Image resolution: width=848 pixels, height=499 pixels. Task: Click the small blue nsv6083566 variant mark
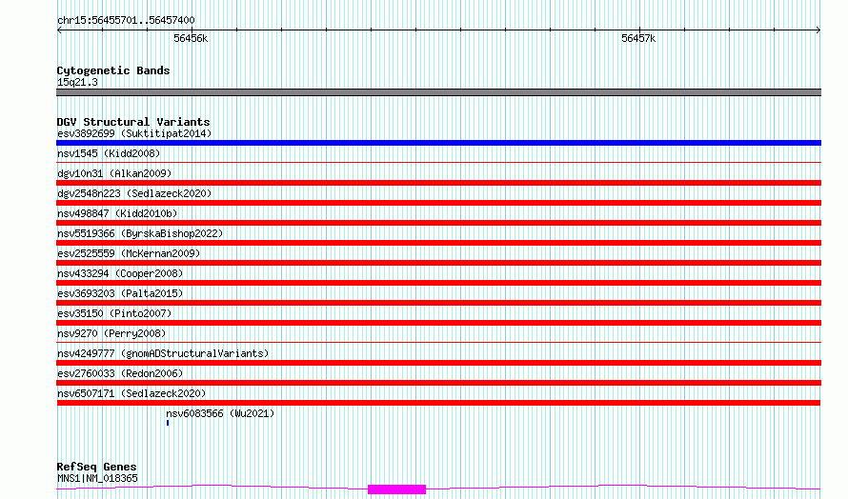pos(168,423)
